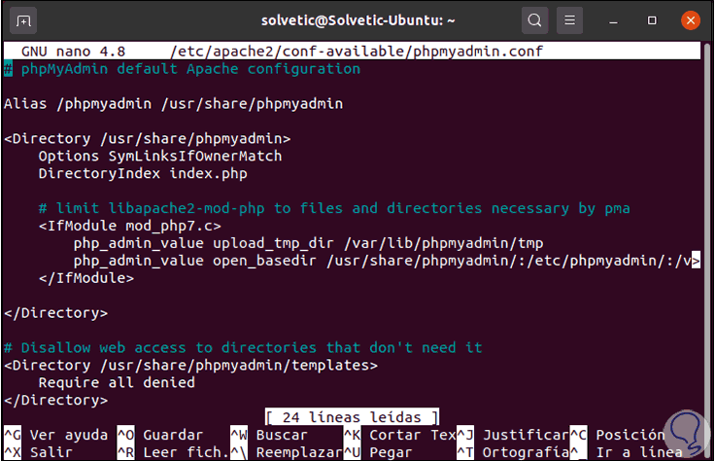Minimize the terminal window

click(613, 21)
